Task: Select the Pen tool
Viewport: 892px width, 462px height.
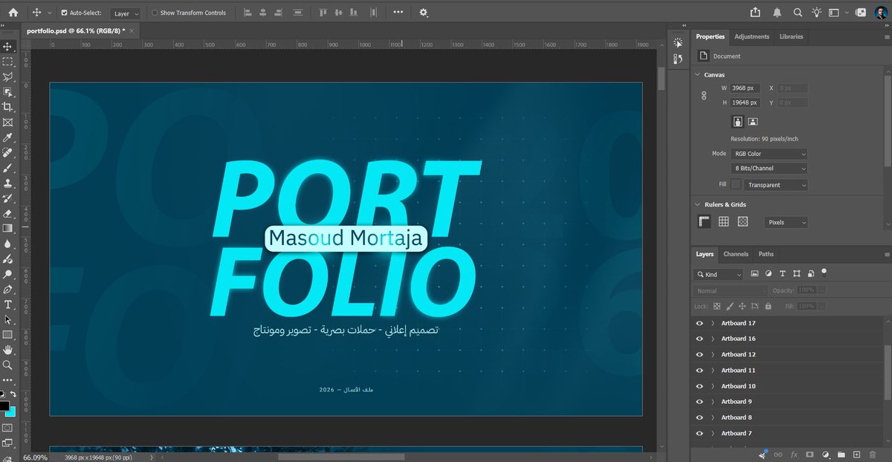Action: point(7,289)
